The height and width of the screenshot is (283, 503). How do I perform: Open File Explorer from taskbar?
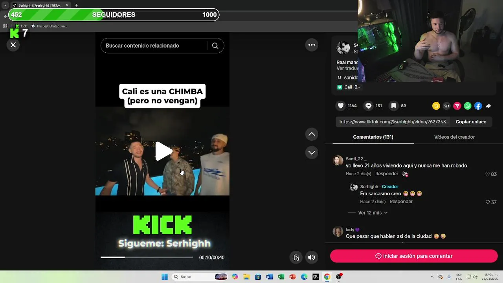[246, 277]
